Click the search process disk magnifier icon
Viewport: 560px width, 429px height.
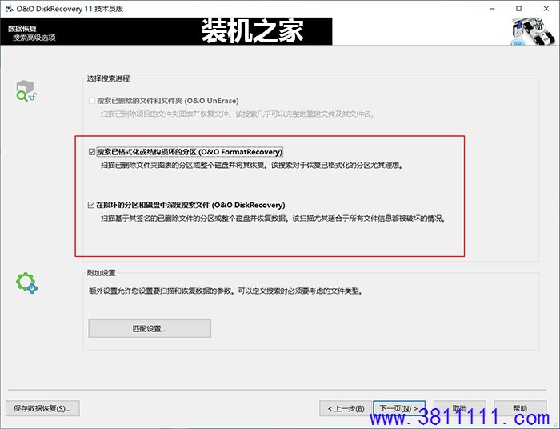(26, 90)
